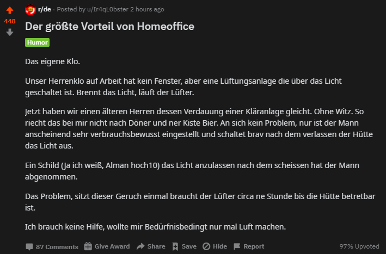The height and width of the screenshot is (254, 386).
Task: Click the share arrow icon
Action: tap(140, 246)
